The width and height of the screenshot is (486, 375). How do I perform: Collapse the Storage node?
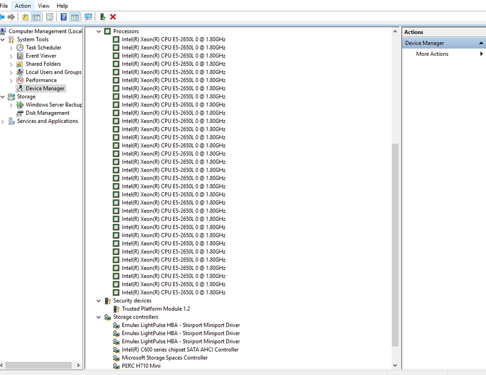point(3,97)
